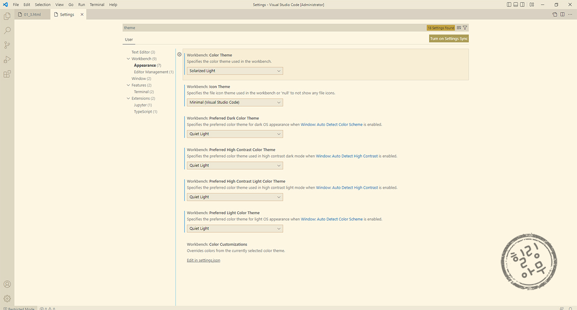Viewport: 577px width, 310px height.
Task: Collapse the Extensions tree section
Action: coord(128,99)
